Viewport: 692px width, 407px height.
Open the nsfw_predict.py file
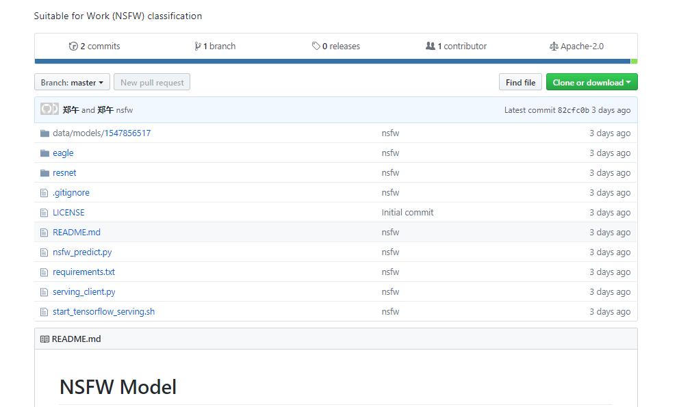[82, 252]
